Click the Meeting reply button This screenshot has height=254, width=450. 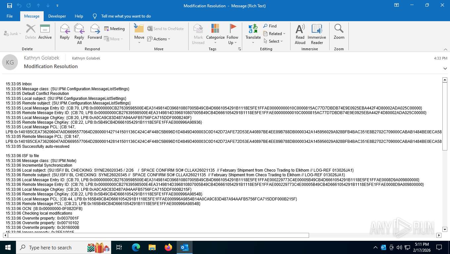[x=114, y=29]
